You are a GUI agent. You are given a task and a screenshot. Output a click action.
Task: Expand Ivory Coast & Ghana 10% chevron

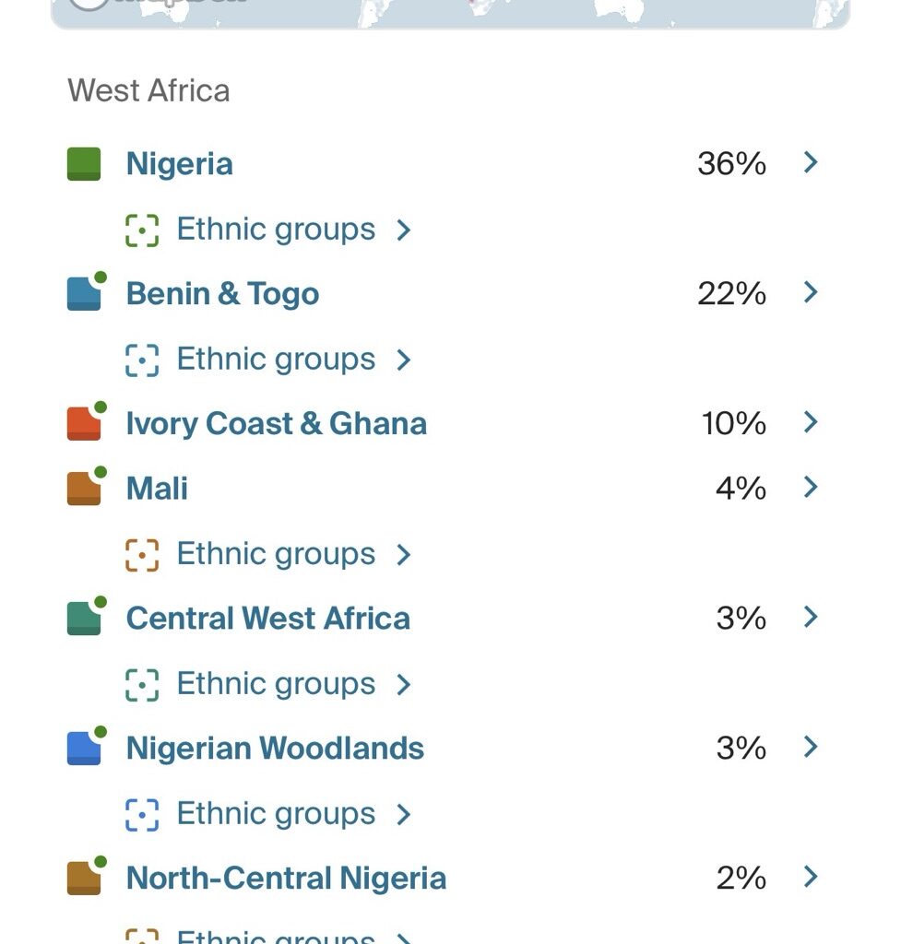click(x=811, y=423)
